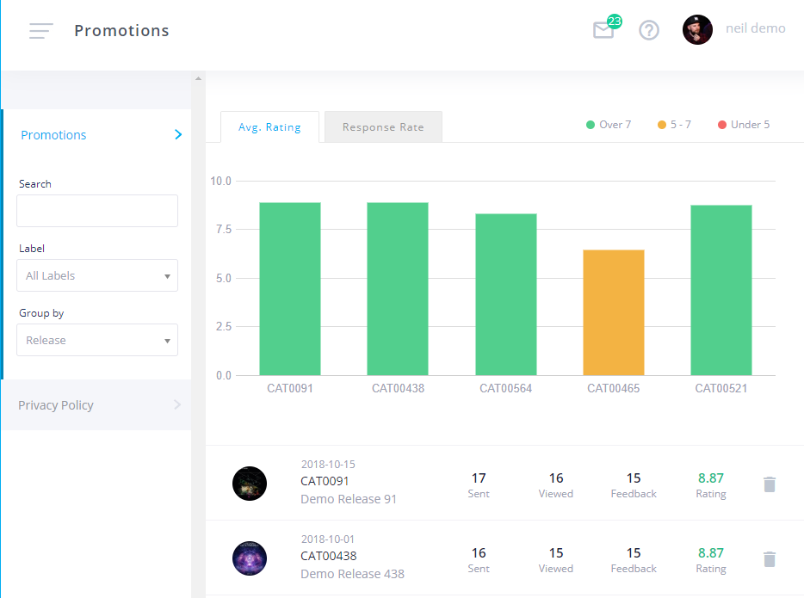804x598 pixels.
Task: Toggle the Over 7 legend item
Action: tap(609, 125)
